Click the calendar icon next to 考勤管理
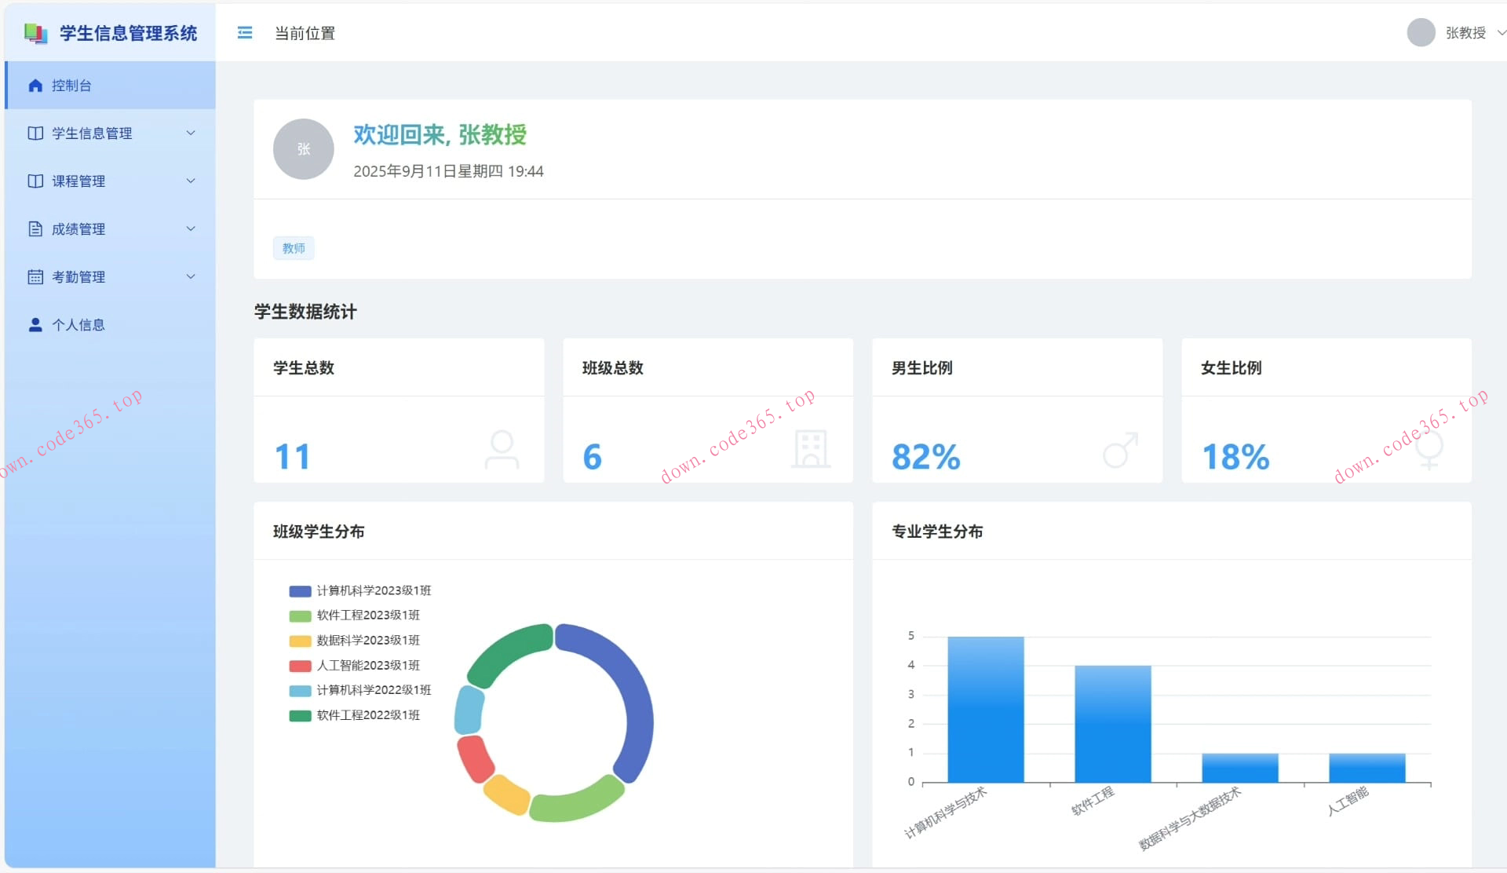 (x=35, y=277)
